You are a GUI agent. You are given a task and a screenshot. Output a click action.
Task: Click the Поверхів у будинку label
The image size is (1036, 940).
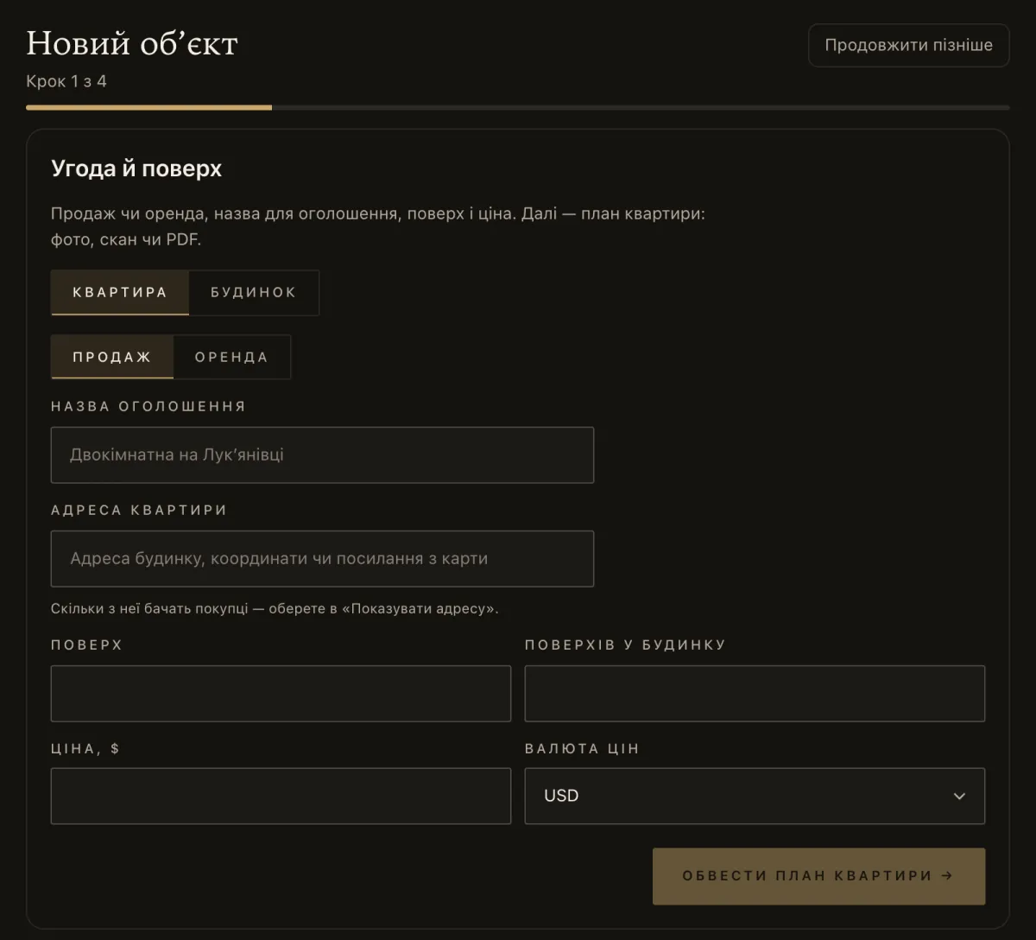[625, 645]
